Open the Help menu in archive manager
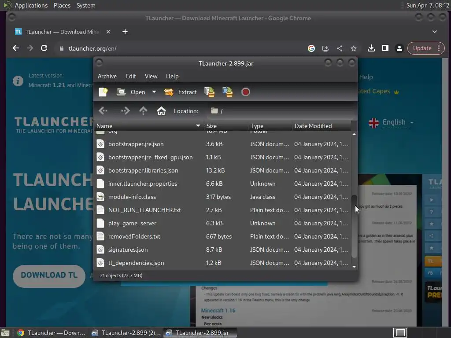451x338 pixels. coord(172,76)
